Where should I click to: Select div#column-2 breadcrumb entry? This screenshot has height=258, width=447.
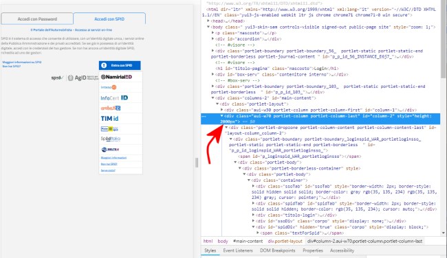pos(364,241)
